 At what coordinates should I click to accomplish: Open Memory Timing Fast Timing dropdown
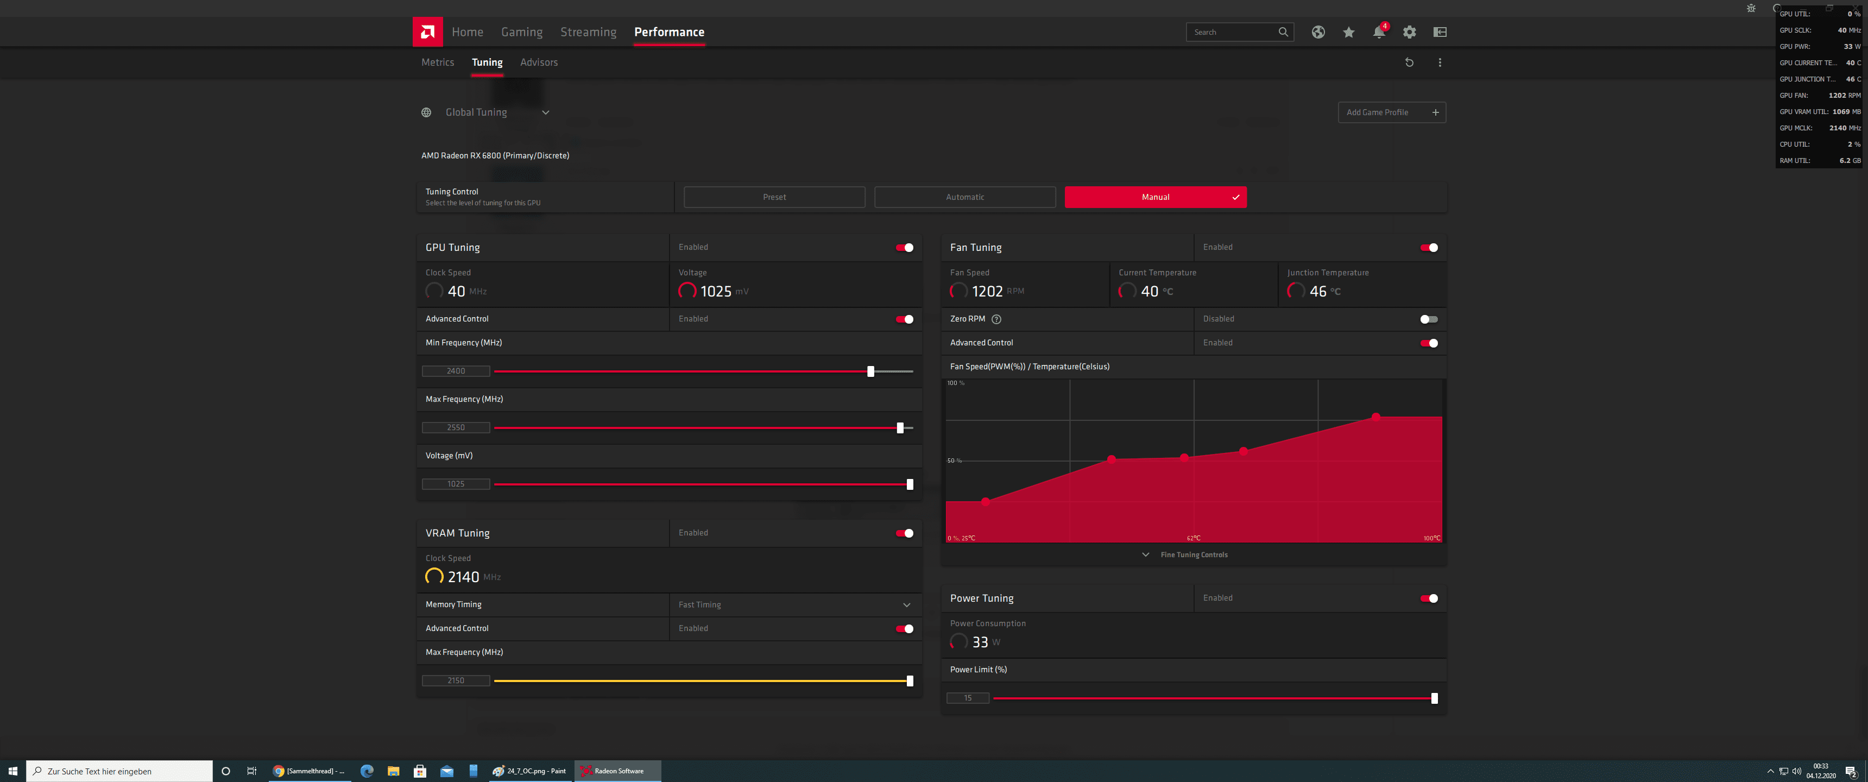[x=796, y=605]
